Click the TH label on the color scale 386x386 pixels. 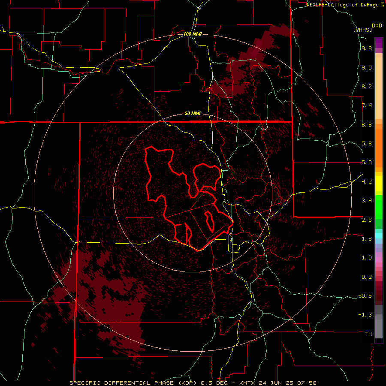pos(368,334)
